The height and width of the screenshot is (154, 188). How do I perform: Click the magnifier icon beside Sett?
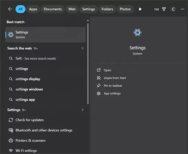click(11, 59)
